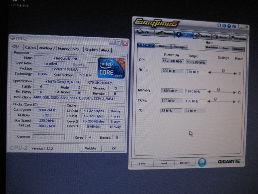Switch to Easy mode

(225, 48)
